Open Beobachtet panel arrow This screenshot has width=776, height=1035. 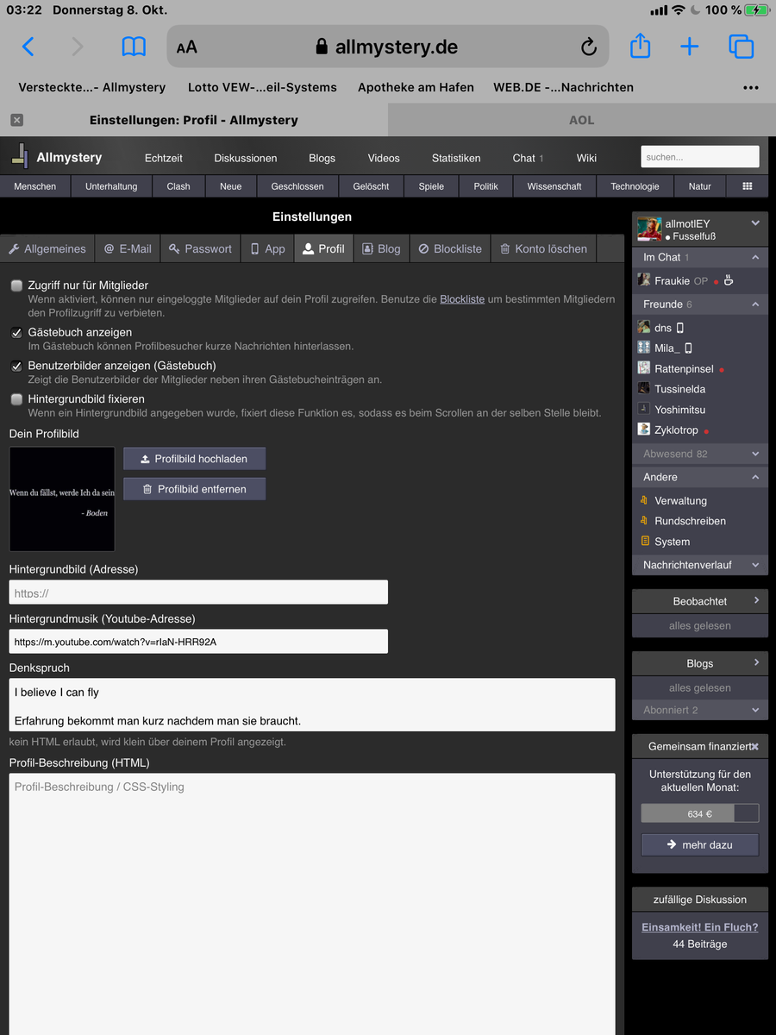click(x=756, y=600)
